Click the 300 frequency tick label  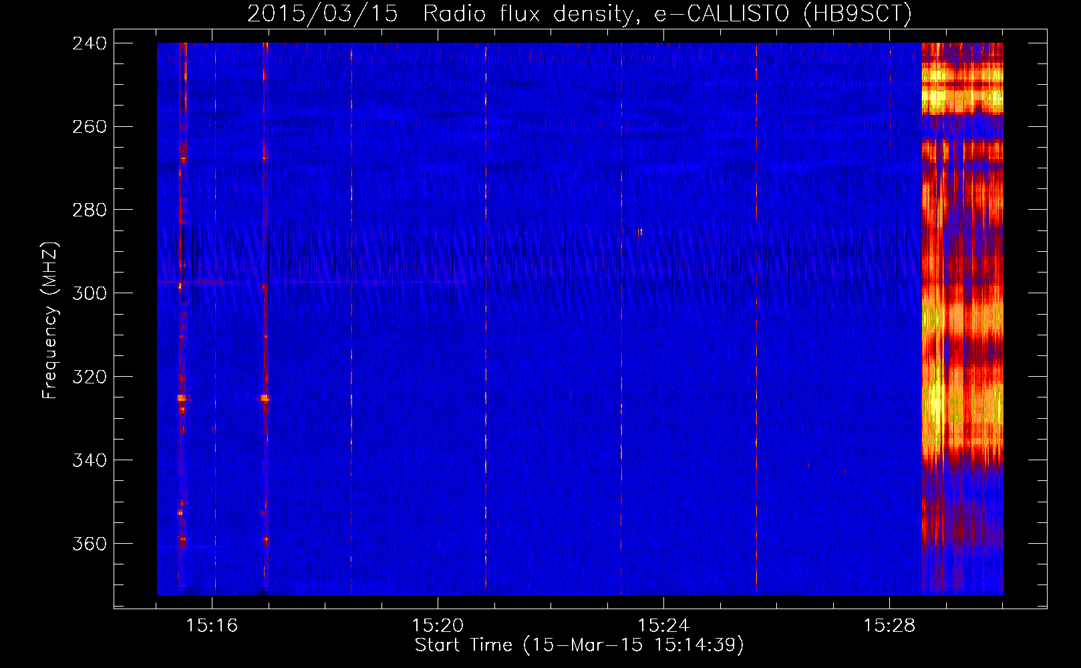[x=89, y=293]
